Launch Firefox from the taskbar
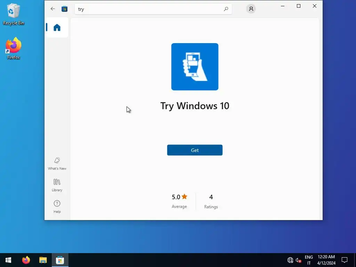 (26, 260)
